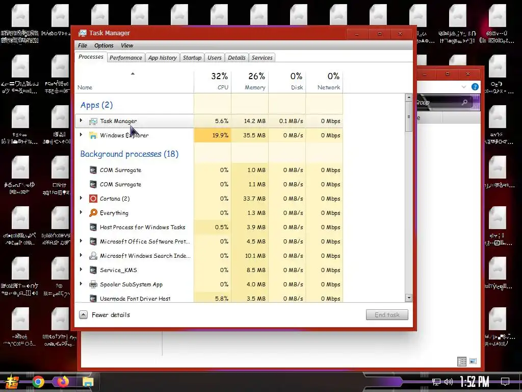Click the Background processes (18) heading
The height and width of the screenshot is (392, 522).
pyautogui.click(x=129, y=154)
